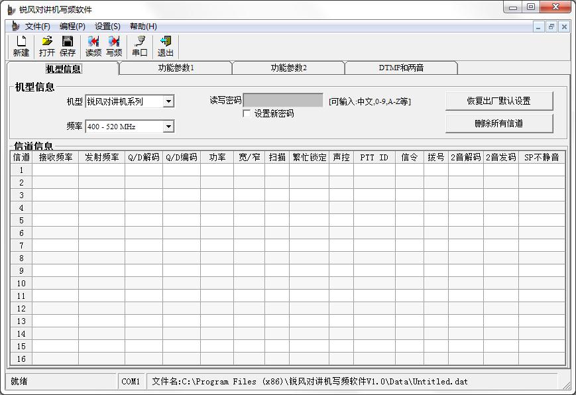This screenshot has width=576, height=395.
Task: Click the COM1 status bar entry
Action: pyautogui.click(x=131, y=381)
